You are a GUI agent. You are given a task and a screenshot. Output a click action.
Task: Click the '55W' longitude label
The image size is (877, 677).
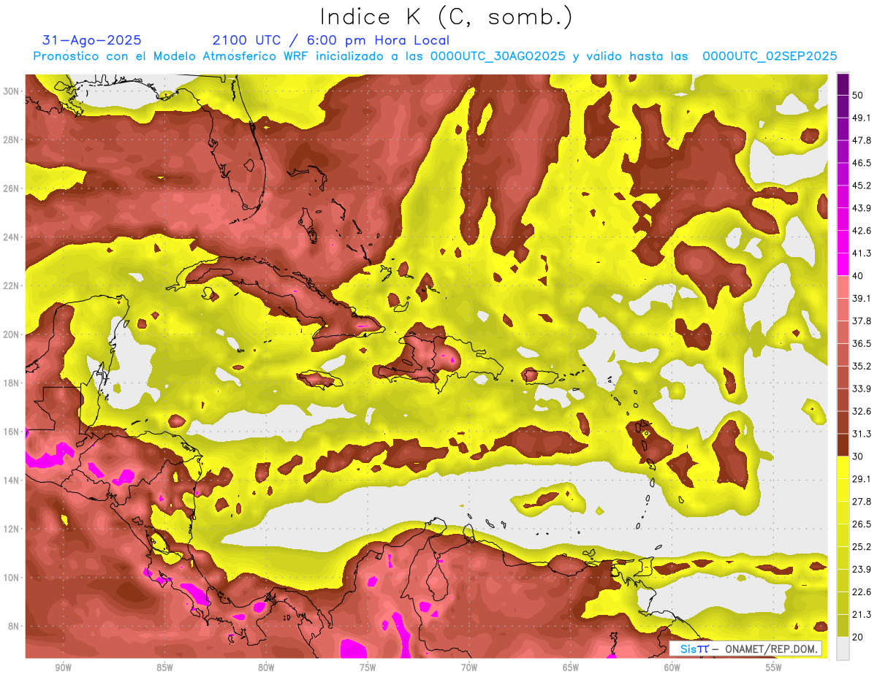774,668
